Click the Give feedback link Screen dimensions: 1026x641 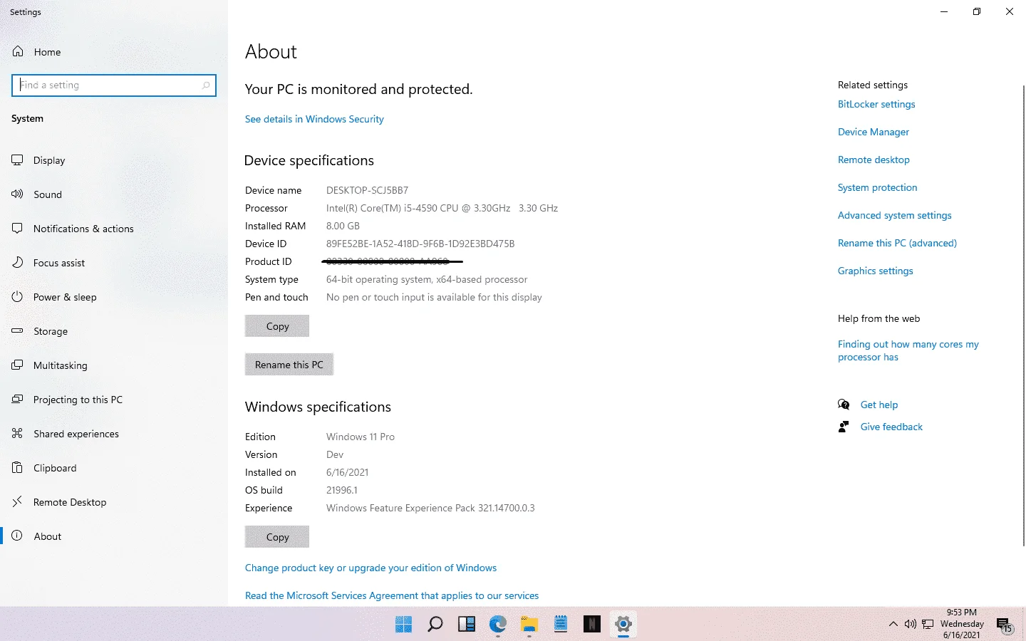click(891, 427)
